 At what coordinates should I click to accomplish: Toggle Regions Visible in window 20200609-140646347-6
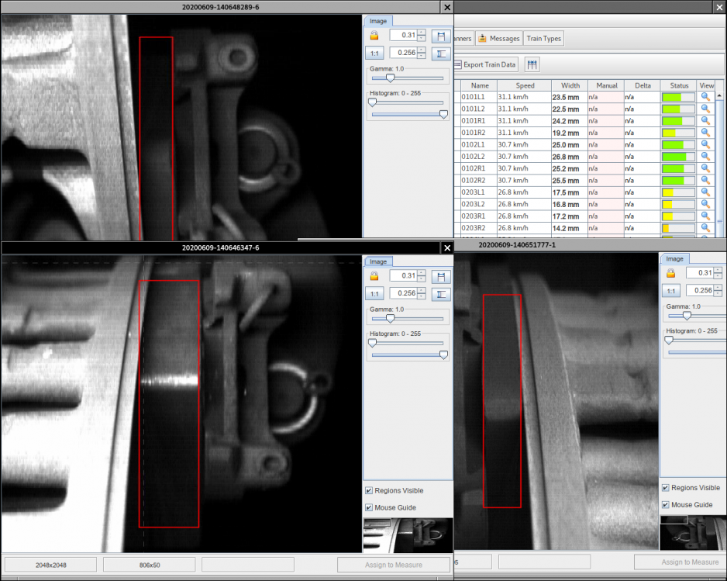(369, 491)
